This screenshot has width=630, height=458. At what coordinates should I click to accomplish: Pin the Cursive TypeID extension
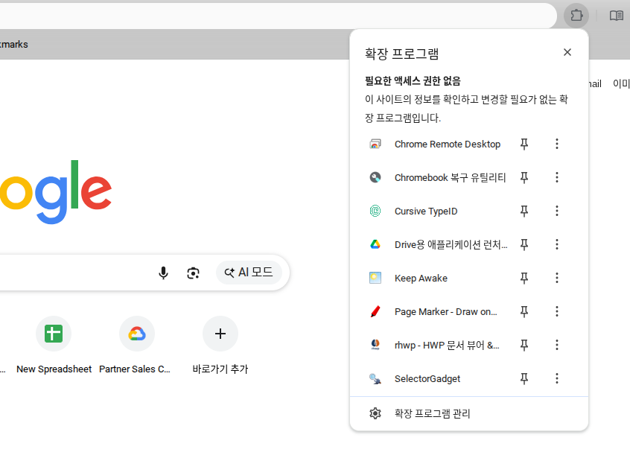[x=524, y=211]
